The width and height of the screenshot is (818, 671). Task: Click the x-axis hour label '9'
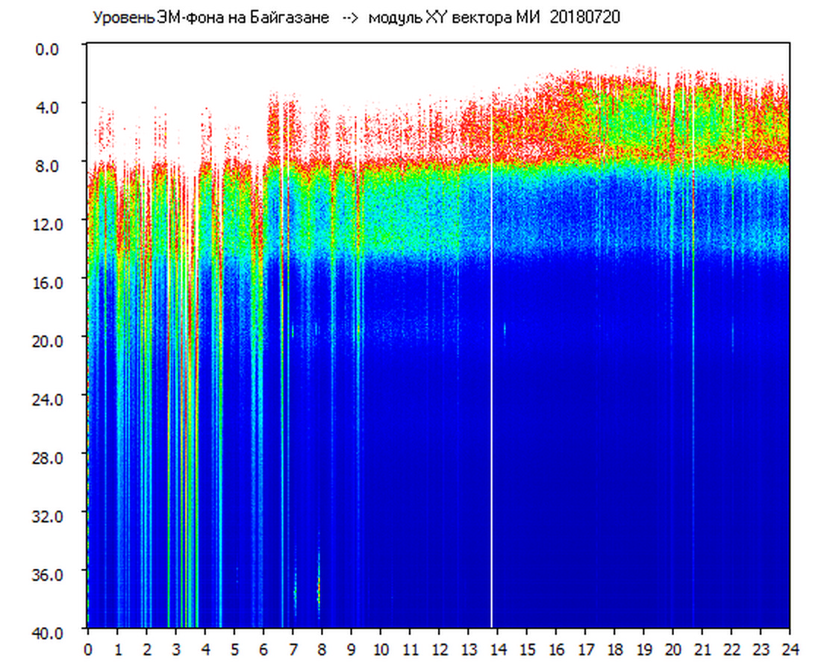point(351,649)
